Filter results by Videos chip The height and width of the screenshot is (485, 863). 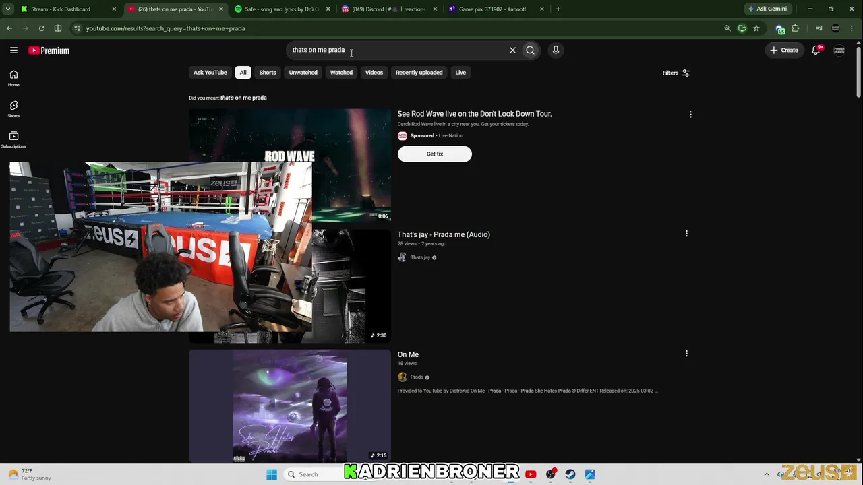coord(374,73)
